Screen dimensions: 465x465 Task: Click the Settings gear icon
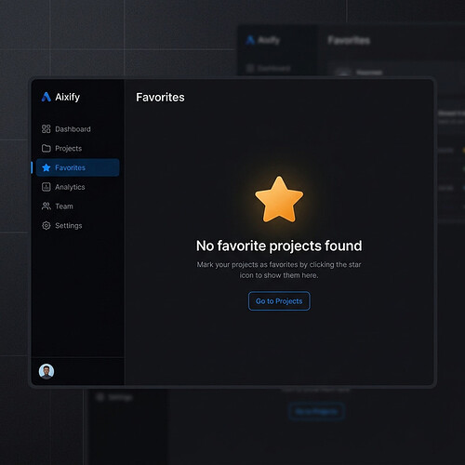(46, 225)
